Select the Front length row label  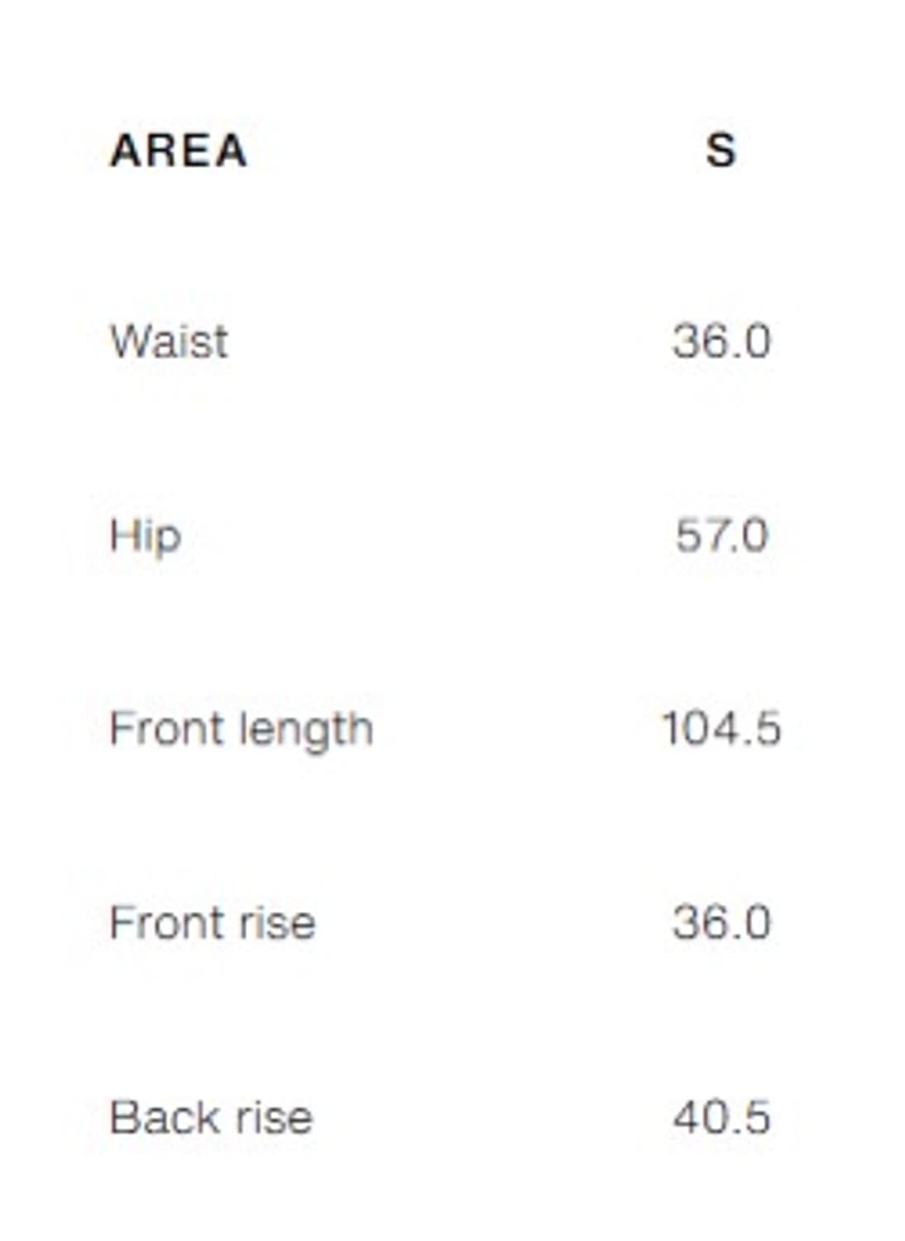click(x=242, y=730)
